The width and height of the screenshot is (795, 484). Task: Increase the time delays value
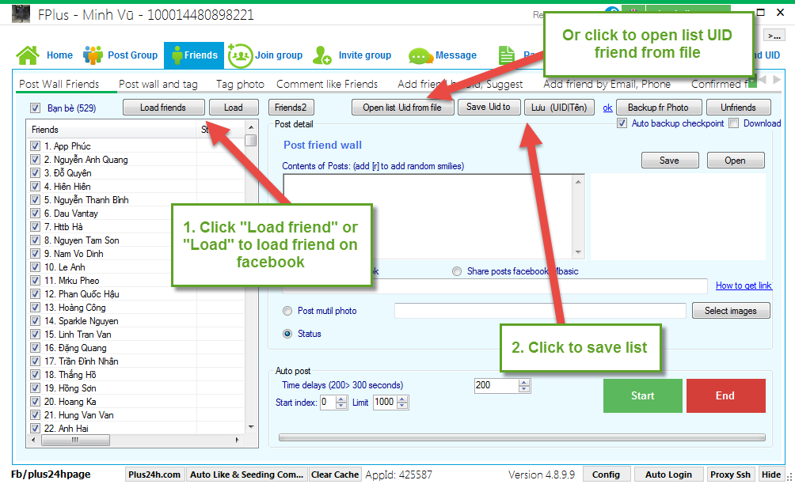pos(524,382)
